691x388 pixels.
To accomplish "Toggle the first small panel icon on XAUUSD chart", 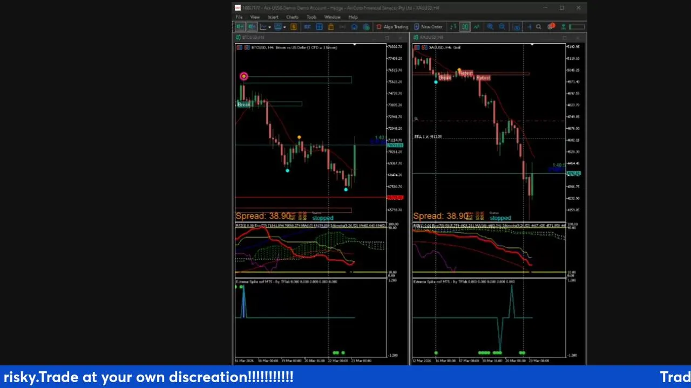I will pos(417,47).
